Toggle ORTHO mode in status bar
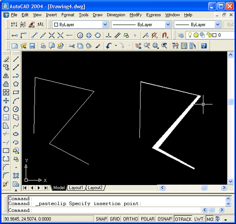Screen dimensions: 236x224 pyautogui.click(x=130, y=219)
